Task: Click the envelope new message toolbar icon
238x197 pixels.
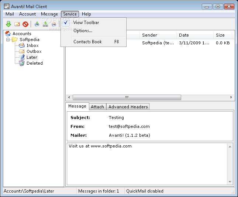Action: [17, 24]
